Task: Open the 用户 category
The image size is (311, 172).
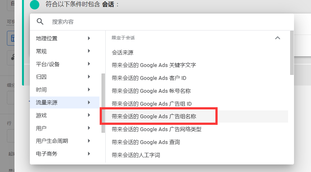Action: click(x=64, y=128)
